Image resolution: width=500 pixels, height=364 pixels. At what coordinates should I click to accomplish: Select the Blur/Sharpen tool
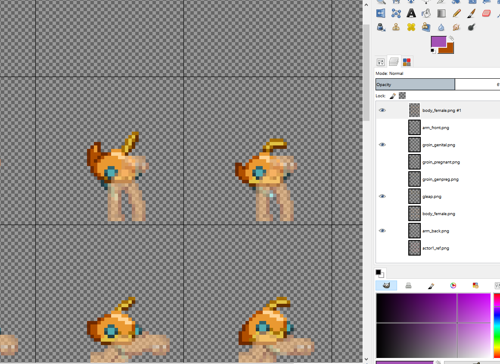point(441,28)
